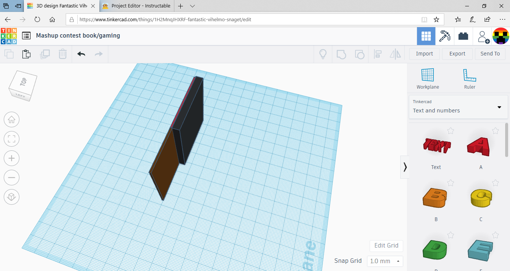
Task: Click the Copy tool icon
Action: click(9, 54)
